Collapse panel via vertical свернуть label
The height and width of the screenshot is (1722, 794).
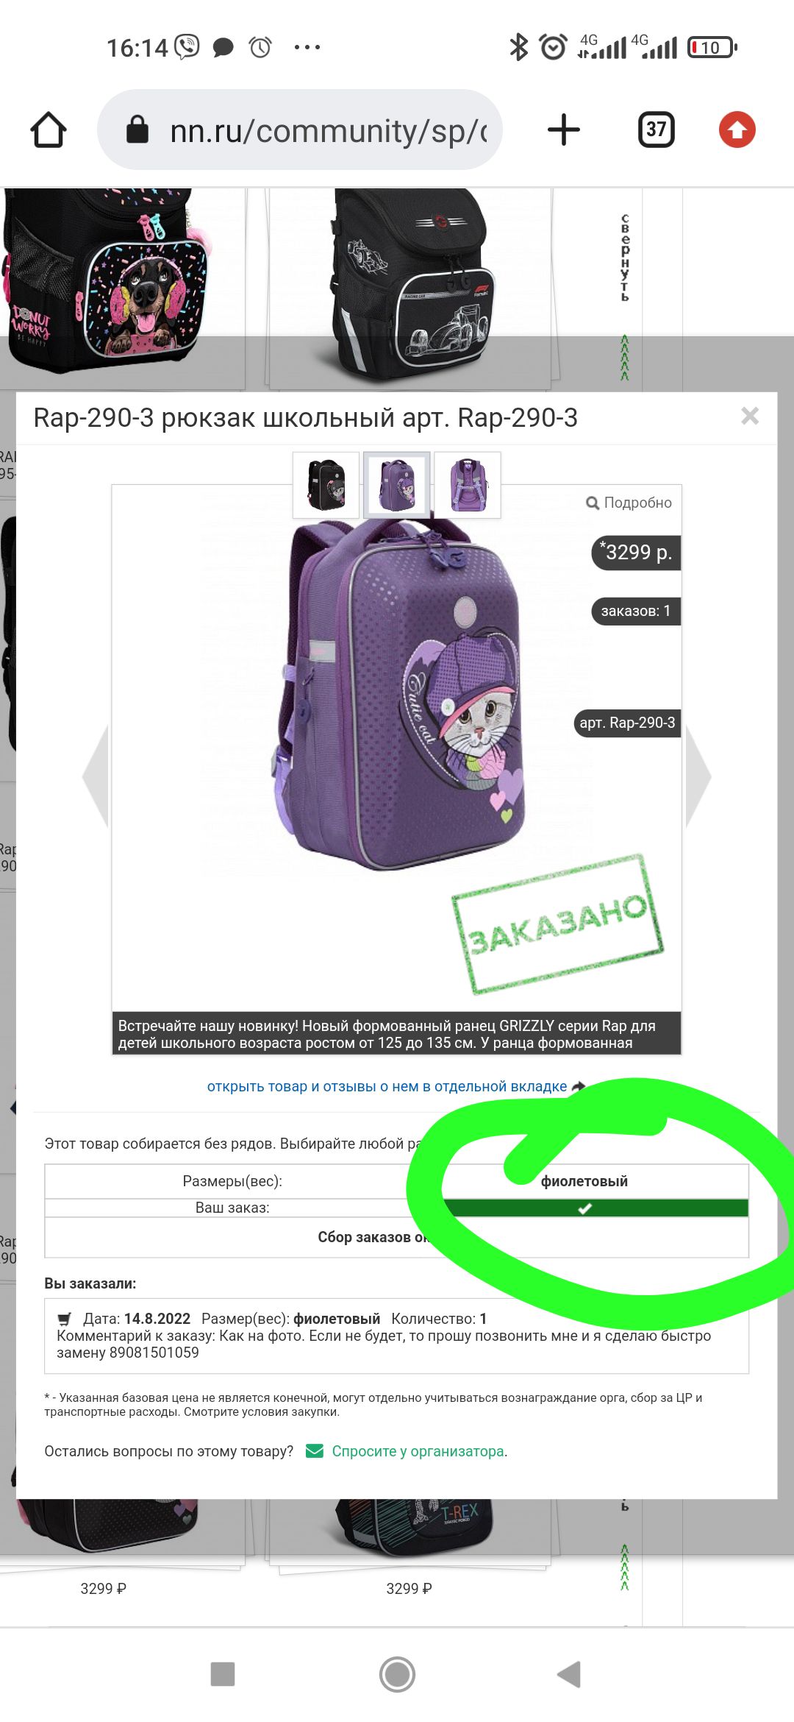coord(625,258)
